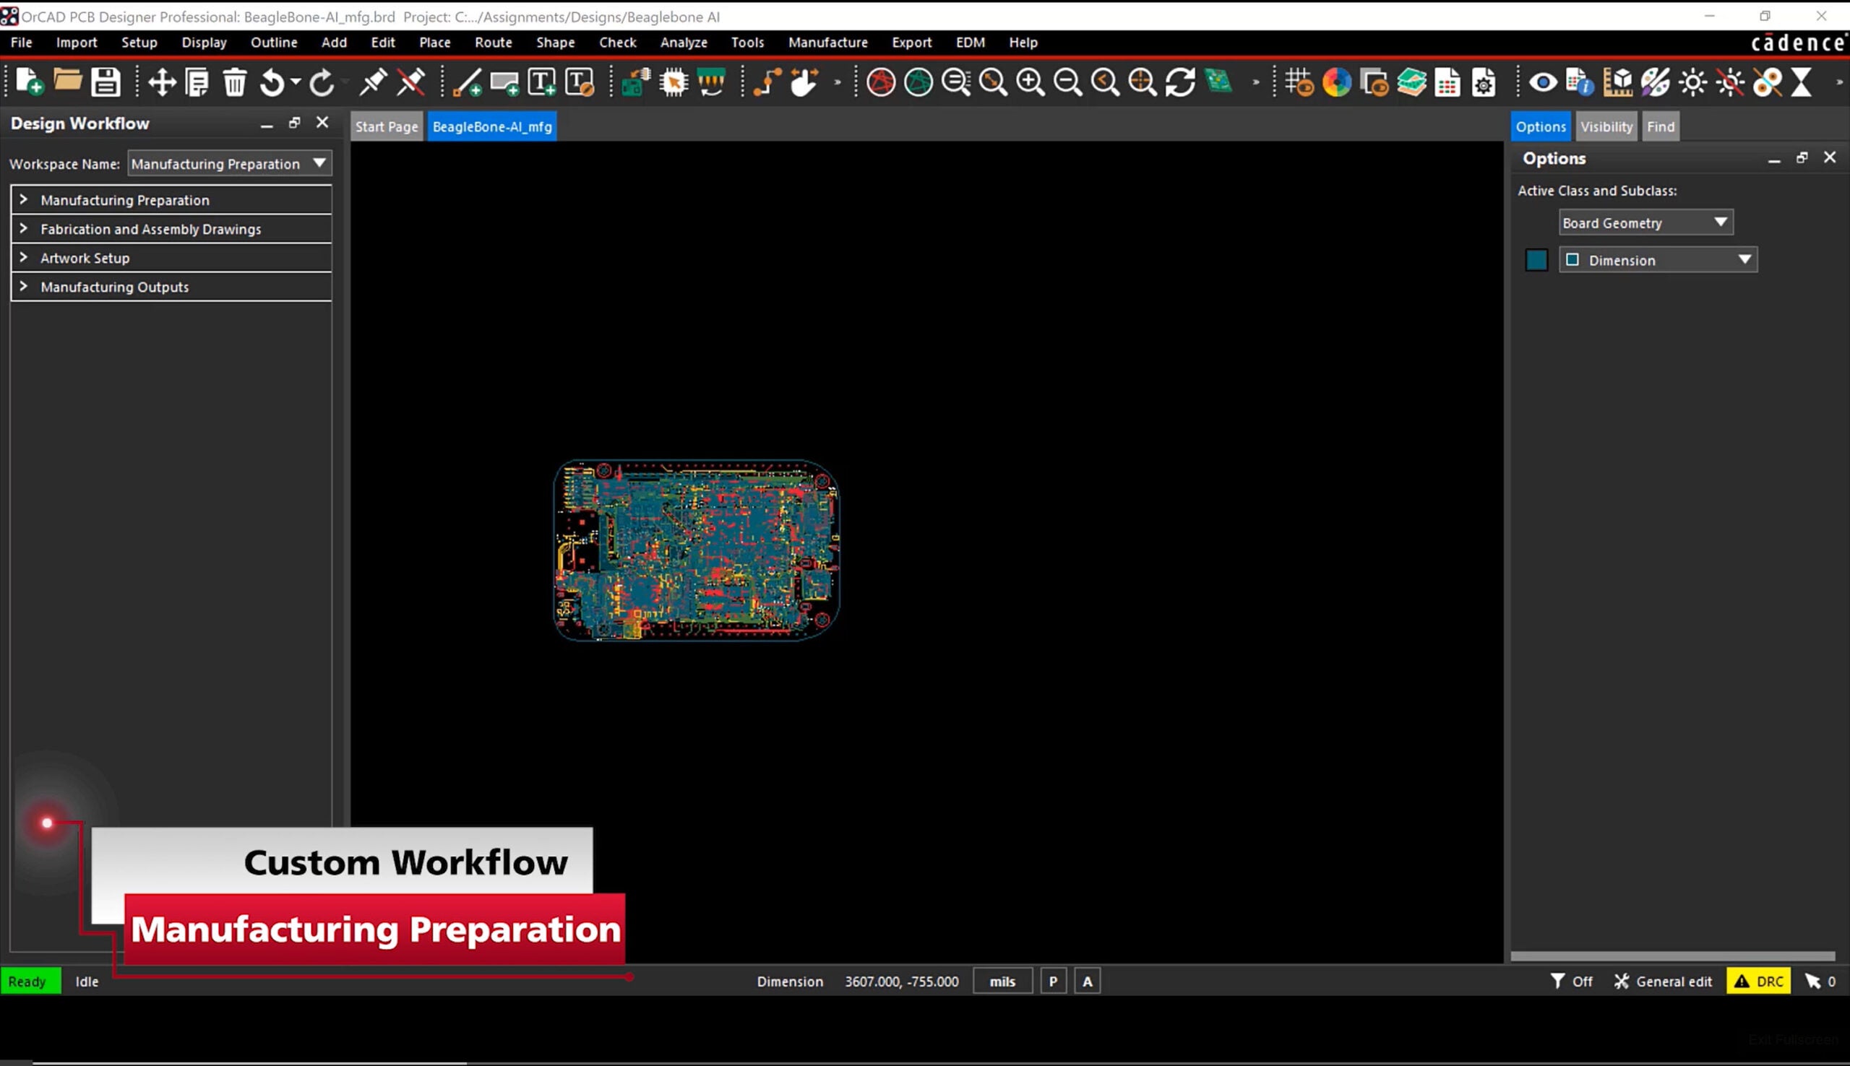Open the File menu
The image size is (1850, 1066).
coord(21,43)
